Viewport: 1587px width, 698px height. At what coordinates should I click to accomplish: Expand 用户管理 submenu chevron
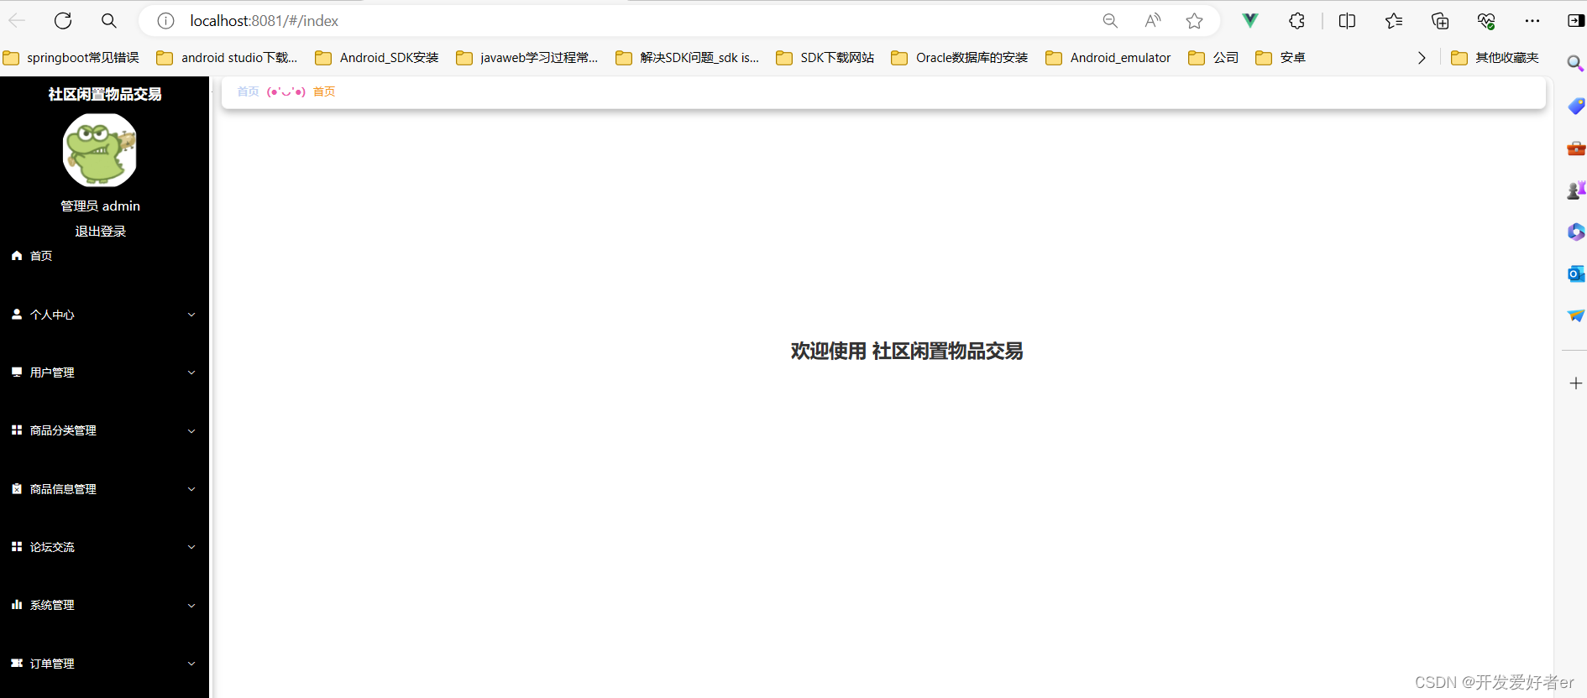191,372
